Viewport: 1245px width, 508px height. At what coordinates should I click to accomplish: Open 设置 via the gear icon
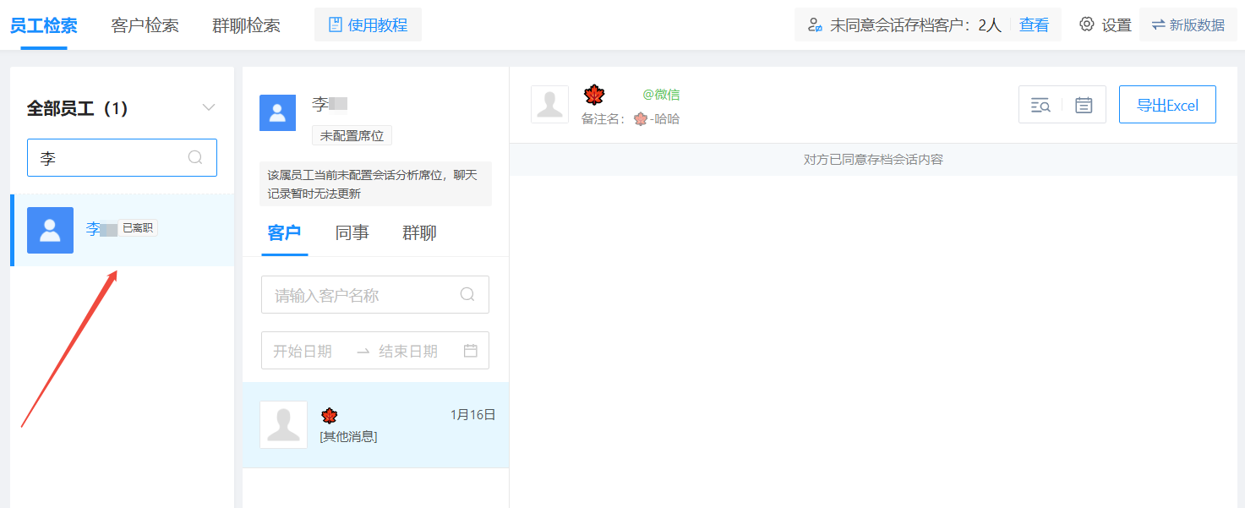tap(1087, 25)
